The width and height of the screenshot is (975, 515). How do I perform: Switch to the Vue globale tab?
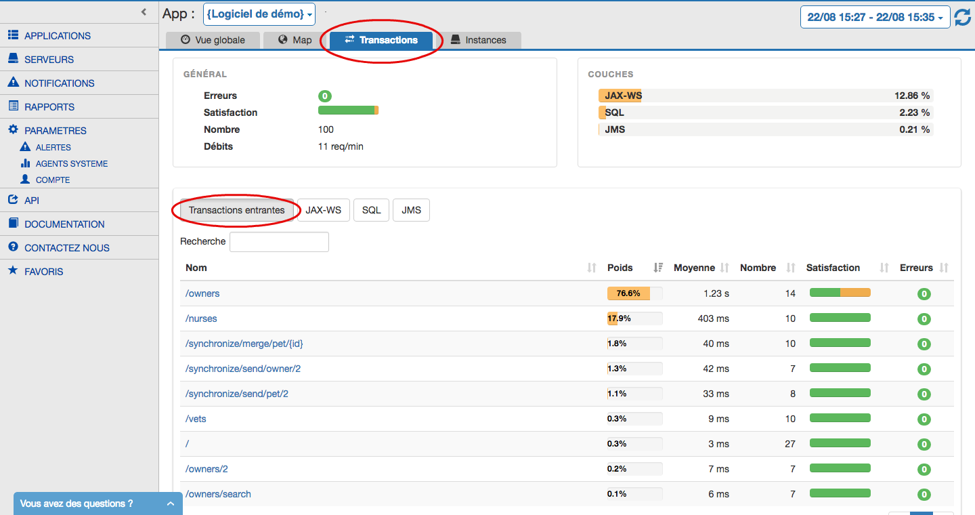[x=213, y=40]
